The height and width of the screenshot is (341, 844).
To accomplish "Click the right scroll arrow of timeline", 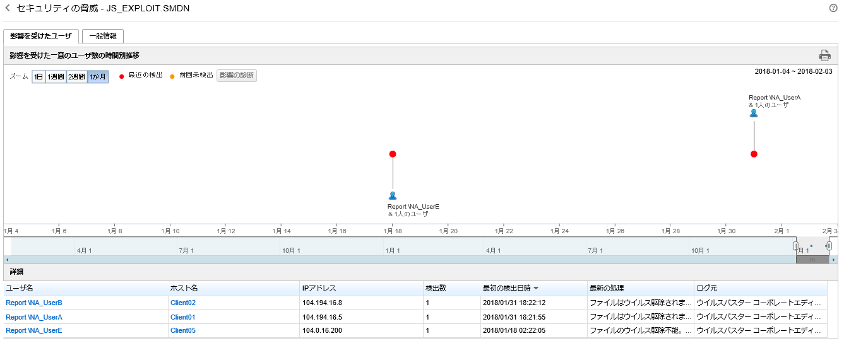I will tap(833, 260).
